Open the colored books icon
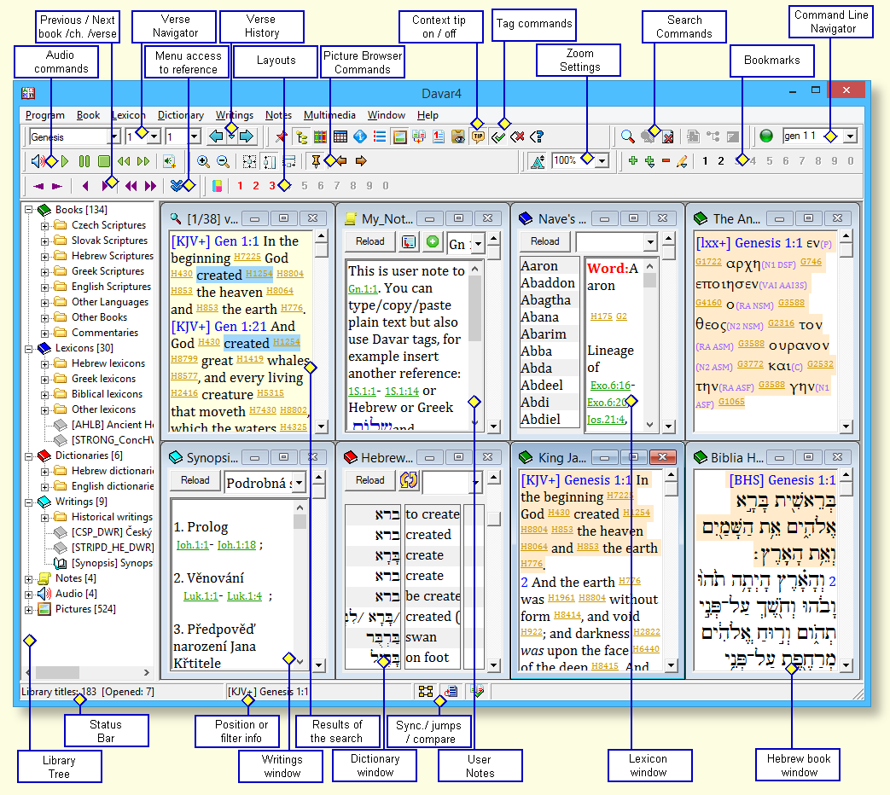This screenshot has height=795, width=890. point(321,136)
